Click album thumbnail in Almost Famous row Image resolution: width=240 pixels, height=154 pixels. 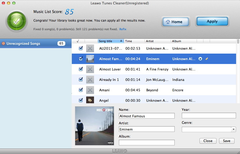(90, 59)
